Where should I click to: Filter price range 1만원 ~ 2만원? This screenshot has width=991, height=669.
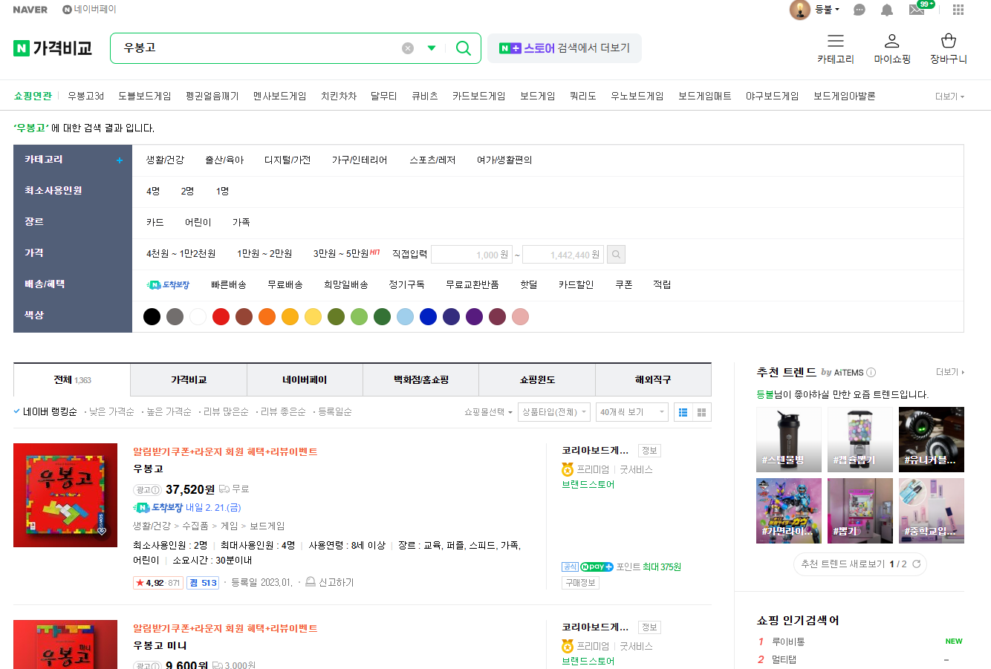pyautogui.click(x=264, y=254)
